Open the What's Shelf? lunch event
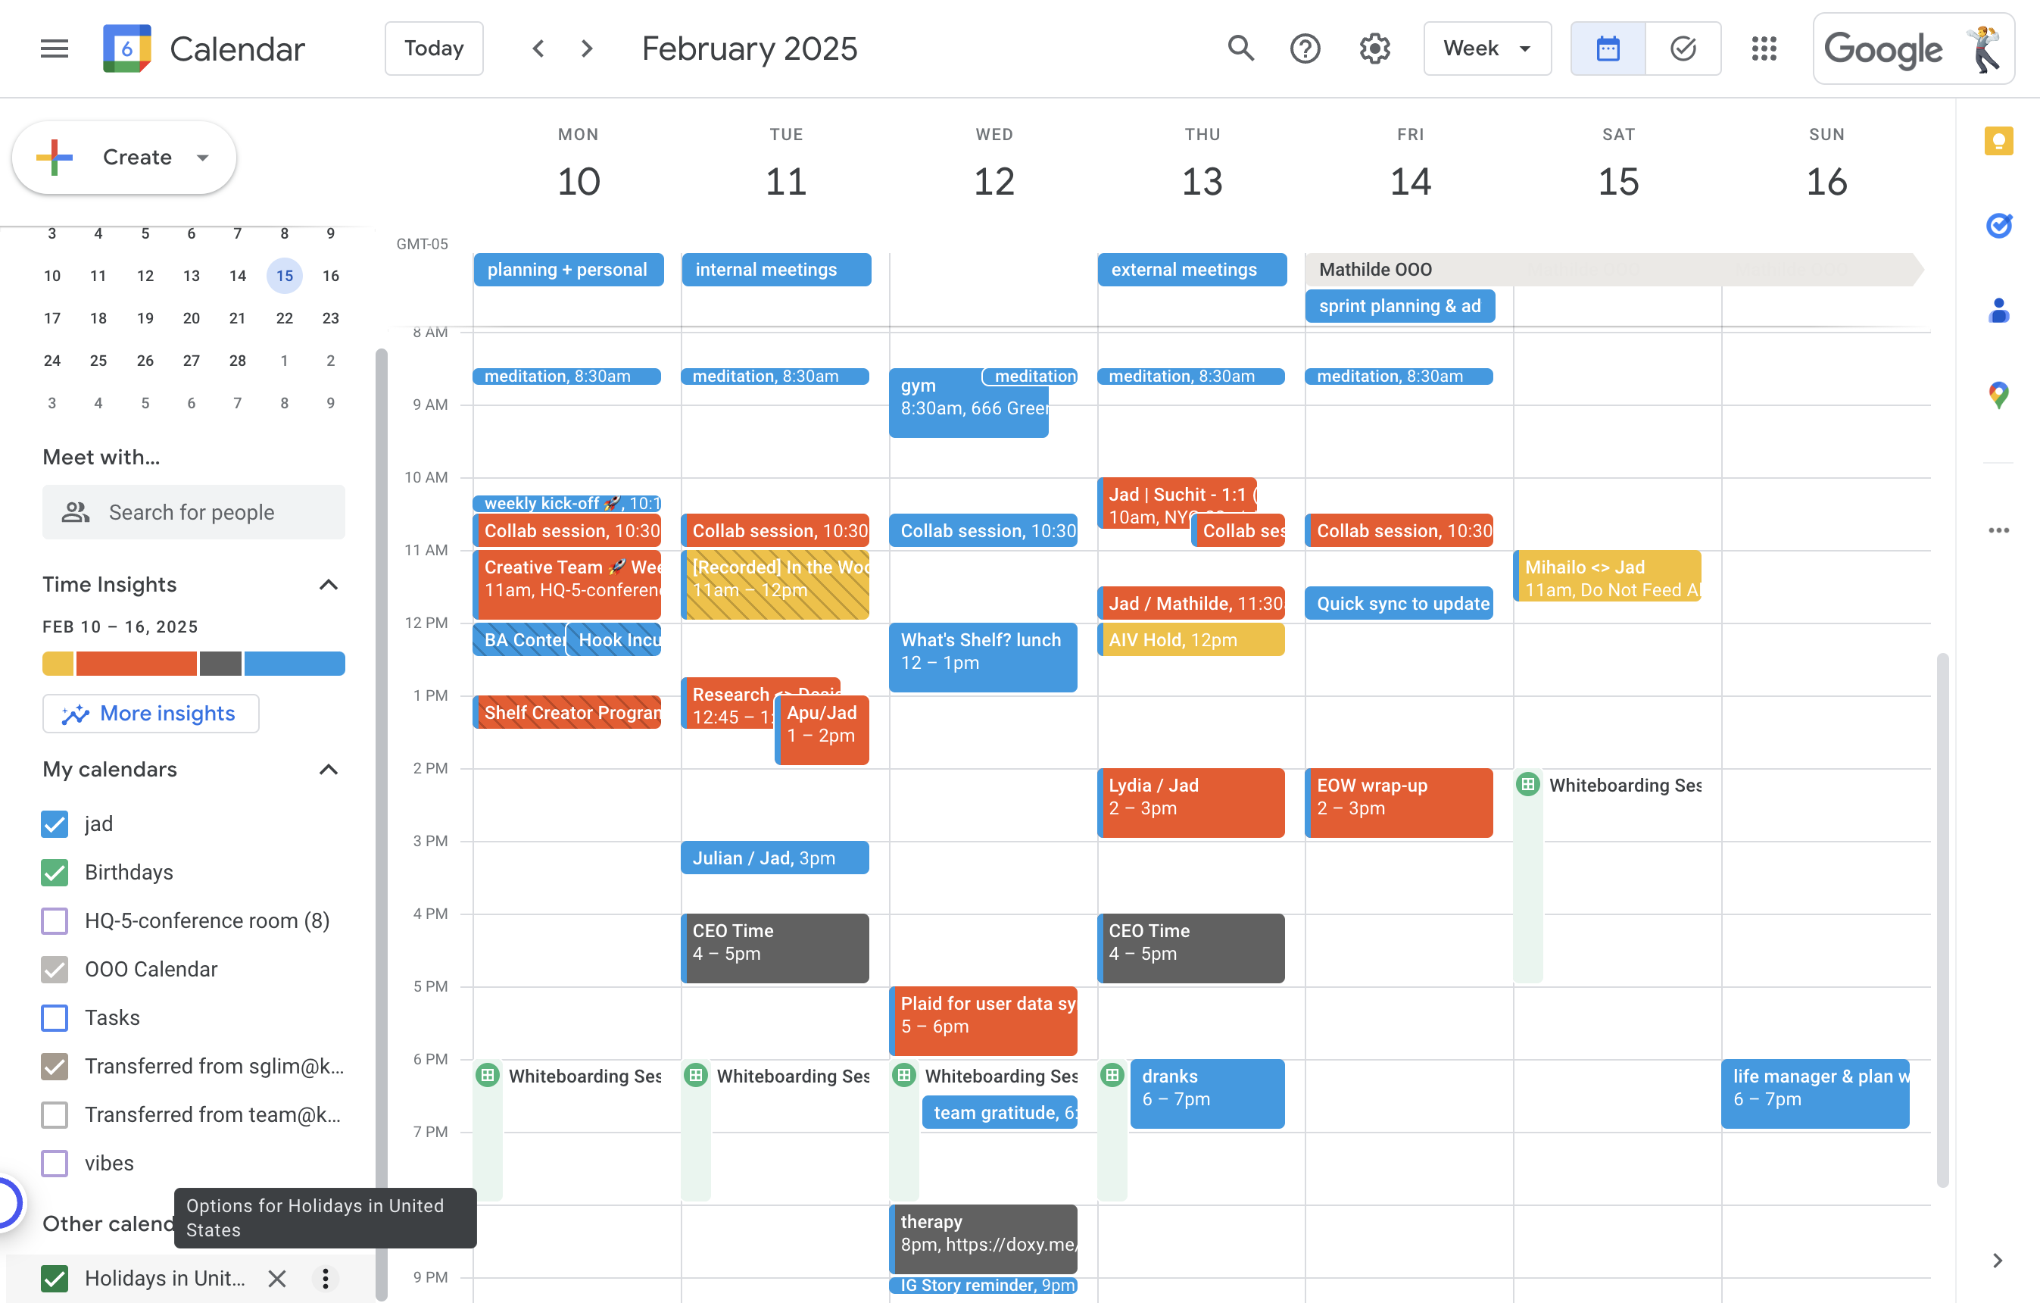Viewport: 2040px width, 1303px height. point(983,657)
